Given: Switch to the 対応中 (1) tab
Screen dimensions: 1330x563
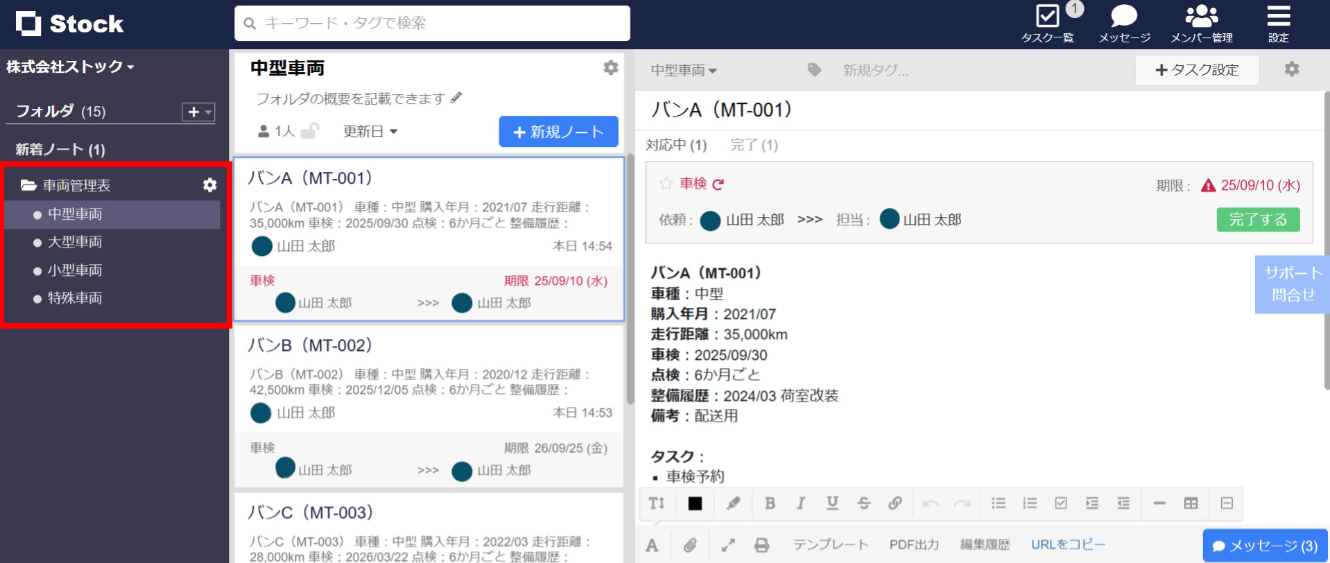Looking at the screenshot, I should [676, 145].
